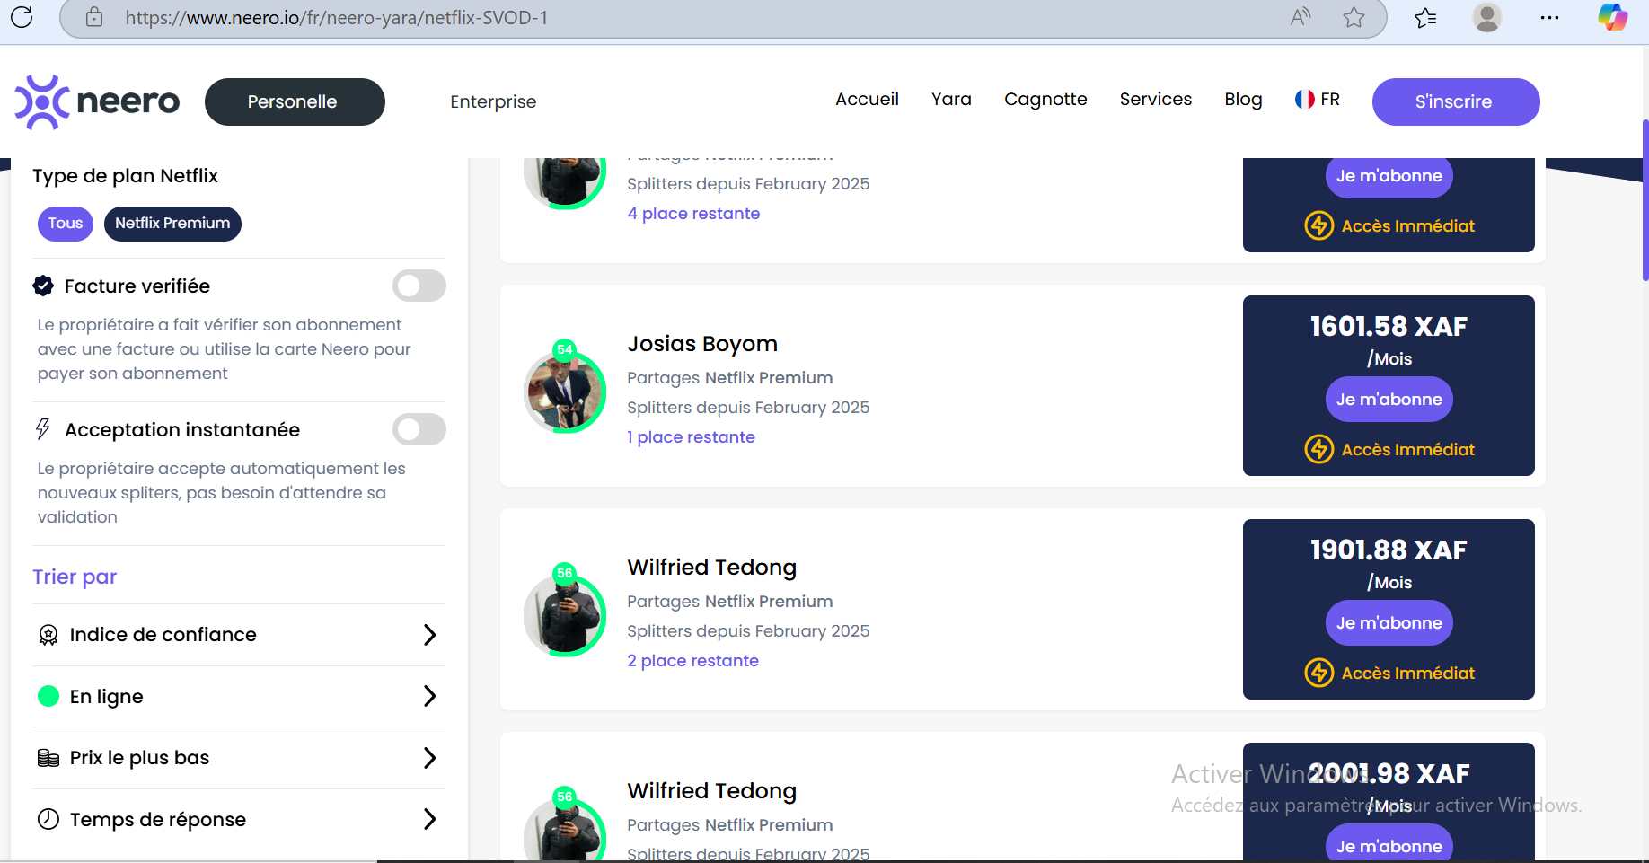Open the FR language dropdown
1649x863 pixels.
1318,99
